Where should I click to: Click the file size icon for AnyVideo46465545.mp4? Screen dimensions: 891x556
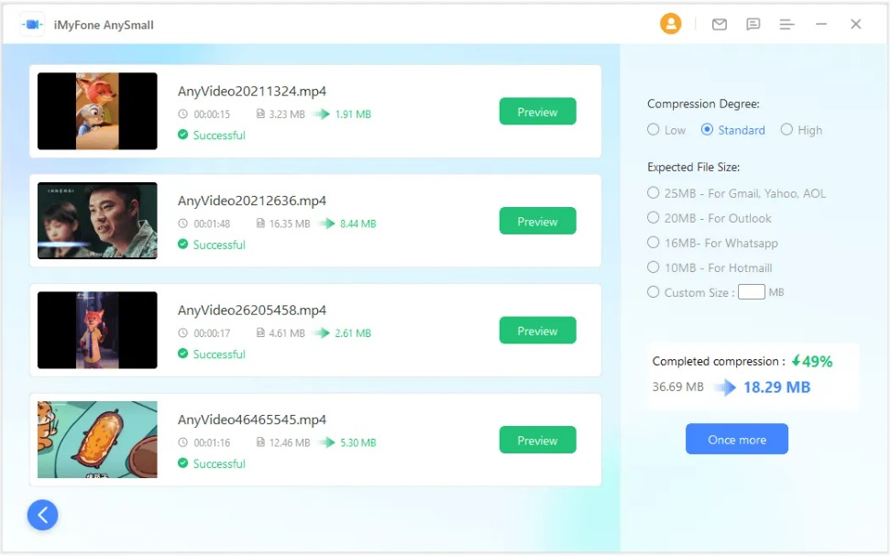pyautogui.click(x=260, y=442)
